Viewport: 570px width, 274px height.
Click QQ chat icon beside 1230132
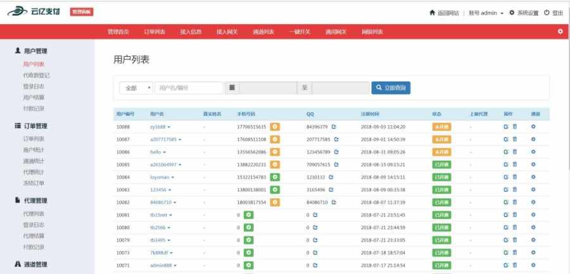coord(331,177)
